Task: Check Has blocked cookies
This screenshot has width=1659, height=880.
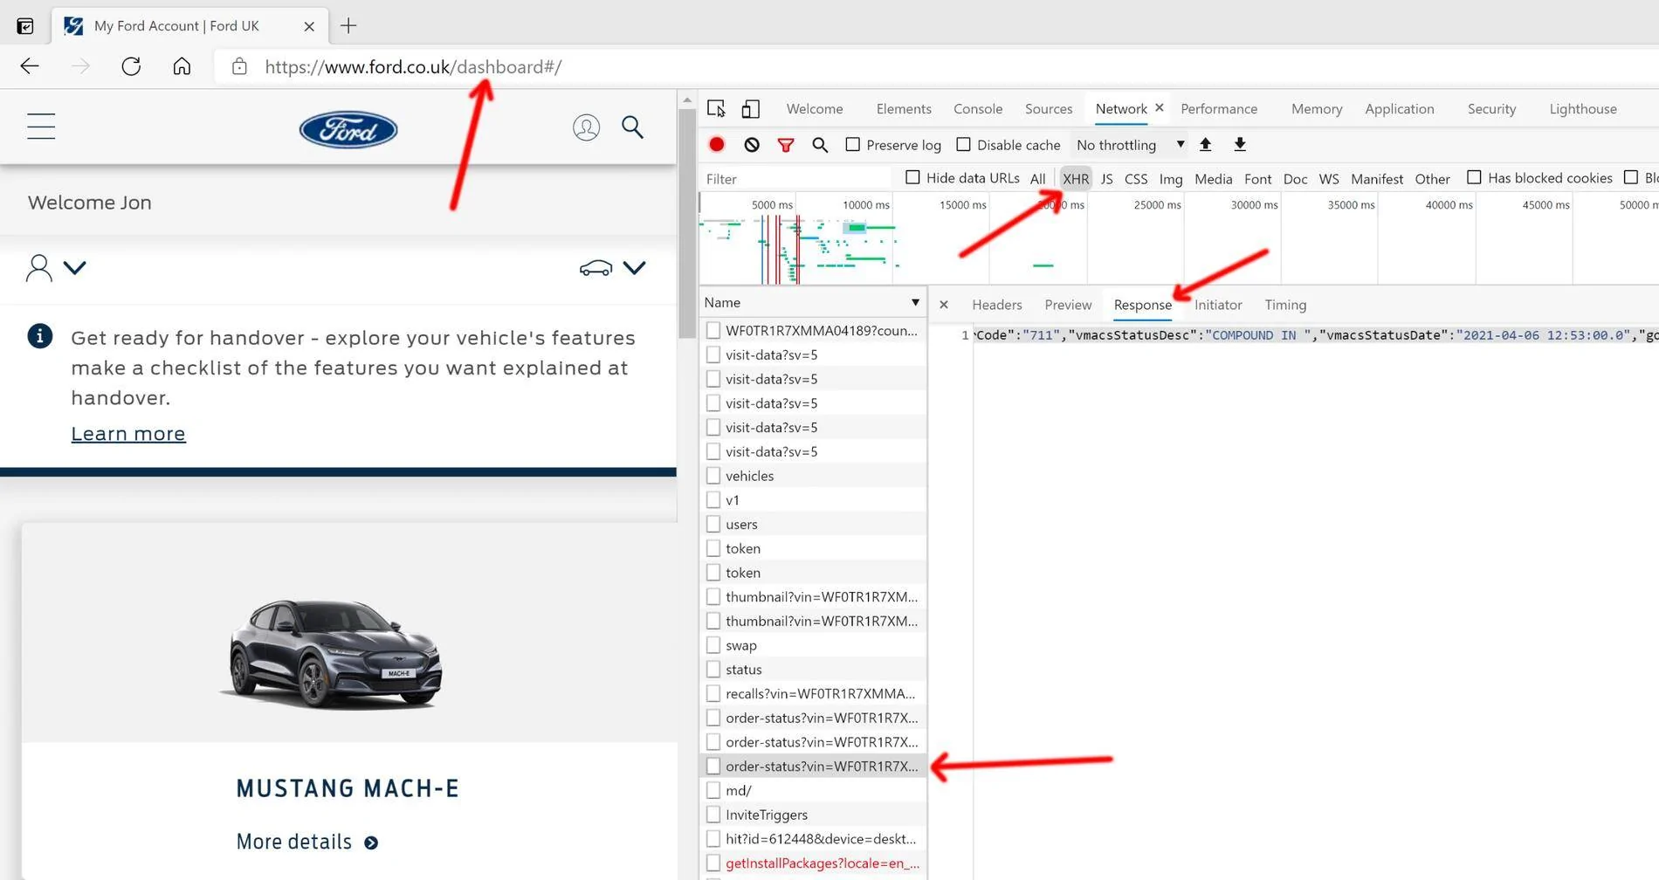Action: coord(1474,177)
